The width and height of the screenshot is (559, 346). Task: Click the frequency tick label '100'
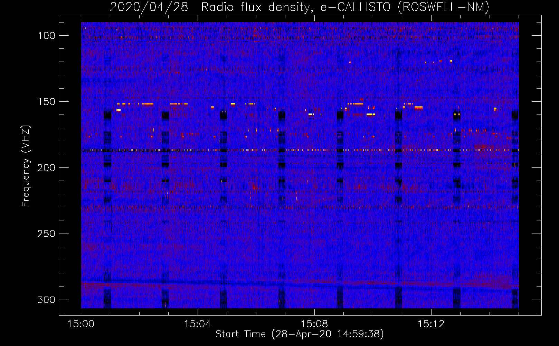(x=46, y=36)
